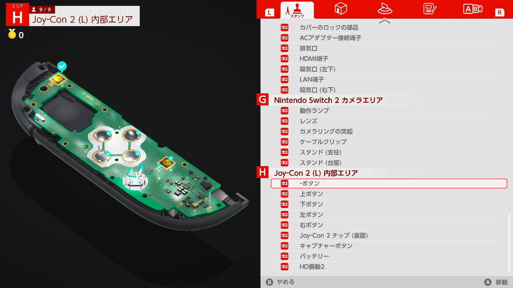Screen dimensions: 513x288
Task: Switch to the 3D cube tab
Action: coord(341,9)
